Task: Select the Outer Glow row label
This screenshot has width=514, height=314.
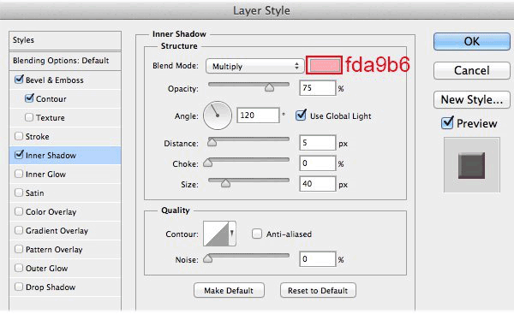Action: tap(46, 269)
